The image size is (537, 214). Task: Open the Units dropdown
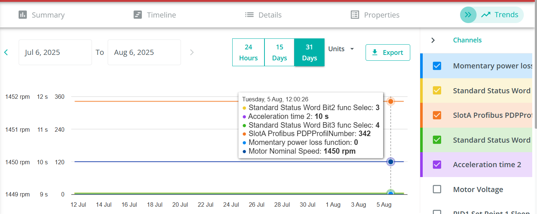click(x=341, y=49)
